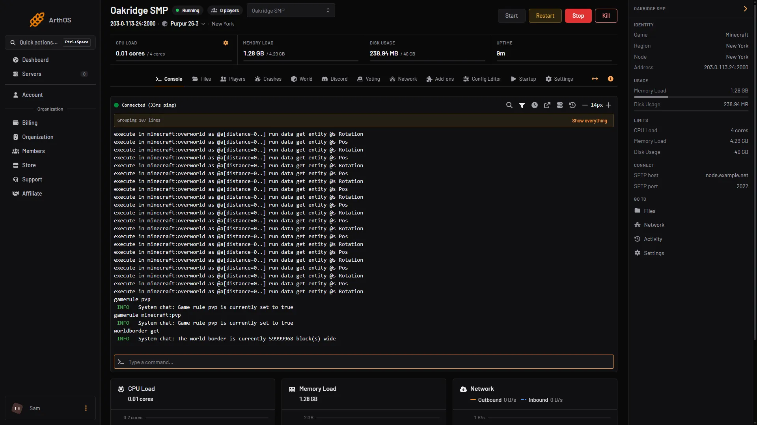Switch to the Config Editor tab
This screenshot has width=757, height=425.
coord(482,79)
